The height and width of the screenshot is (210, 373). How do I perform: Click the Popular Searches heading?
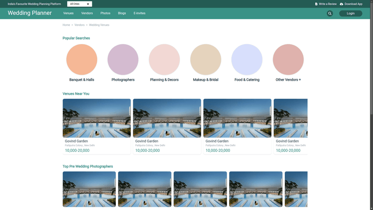coord(76,38)
